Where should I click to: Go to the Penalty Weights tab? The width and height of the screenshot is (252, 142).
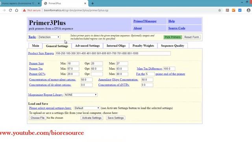(x=143, y=46)
